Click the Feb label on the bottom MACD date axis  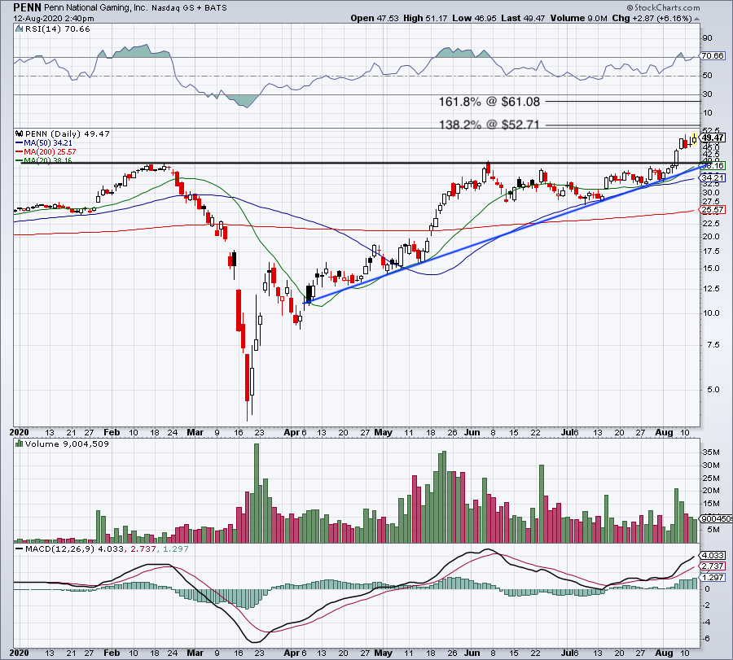click(x=112, y=653)
